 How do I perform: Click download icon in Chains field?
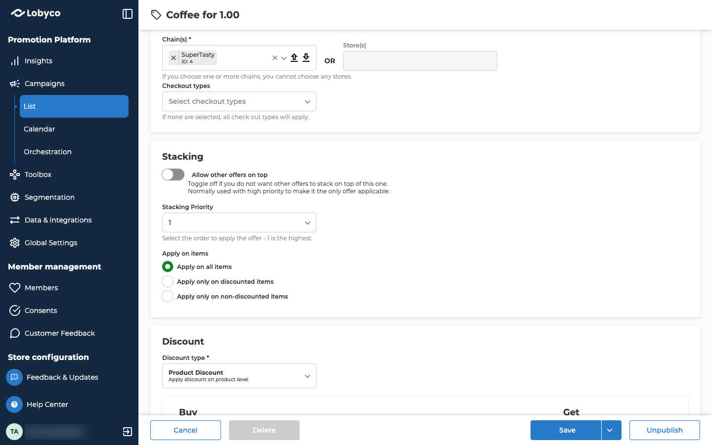click(306, 58)
